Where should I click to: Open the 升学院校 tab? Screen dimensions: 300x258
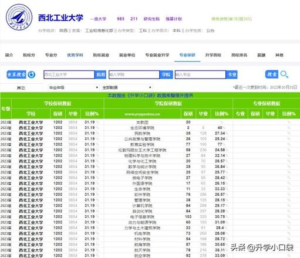(213, 55)
